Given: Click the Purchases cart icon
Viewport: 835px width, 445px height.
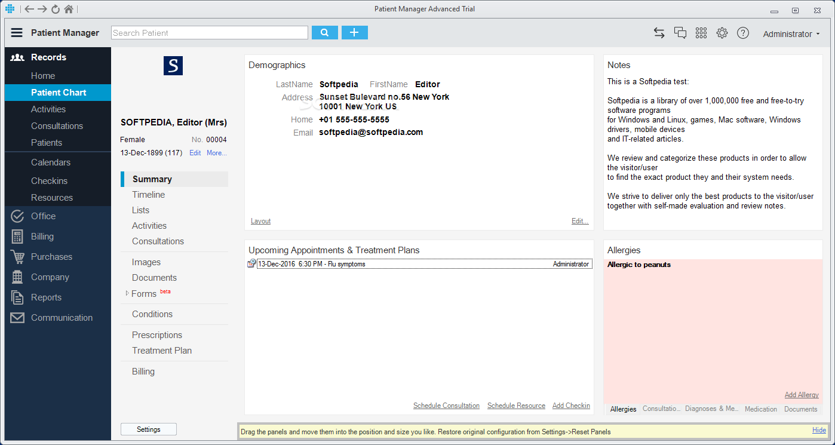Looking at the screenshot, I should 17,257.
